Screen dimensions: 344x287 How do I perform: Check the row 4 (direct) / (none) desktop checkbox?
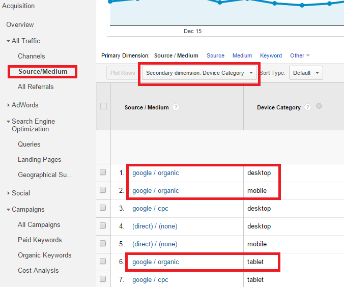click(x=103, y=225)
